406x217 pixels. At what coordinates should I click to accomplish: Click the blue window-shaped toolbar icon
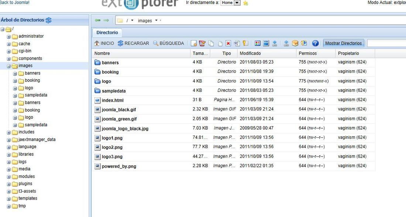click(x=266, y=43)
